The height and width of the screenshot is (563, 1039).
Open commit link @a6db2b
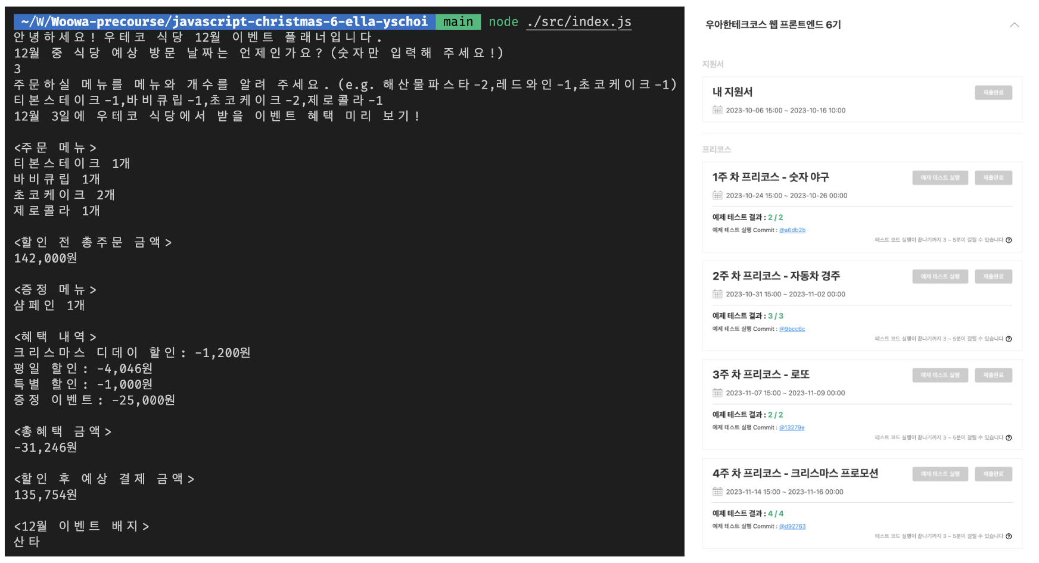tap(792, 230)
